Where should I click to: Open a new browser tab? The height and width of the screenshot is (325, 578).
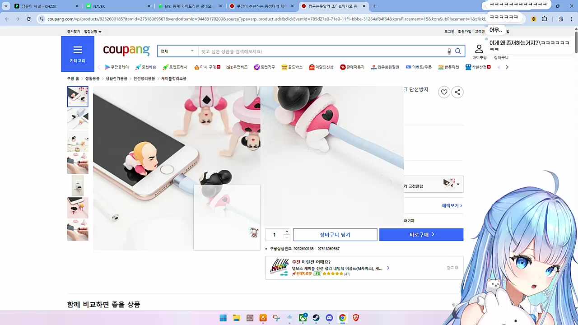click(x=375, y=6)
